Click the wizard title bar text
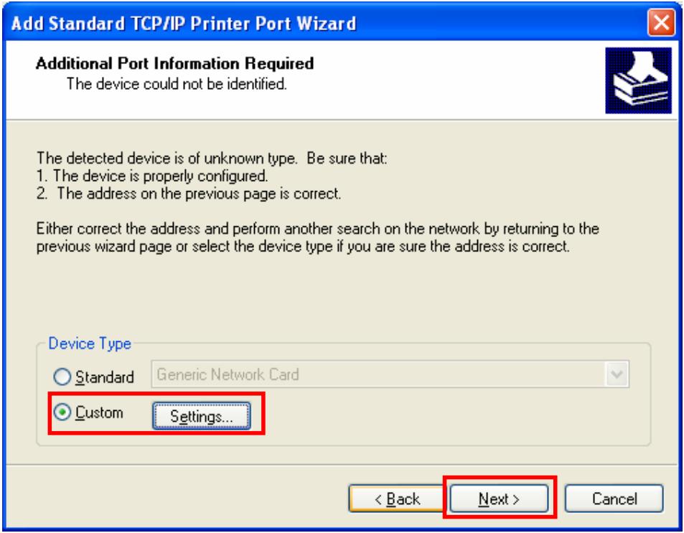 click(184, 23)
